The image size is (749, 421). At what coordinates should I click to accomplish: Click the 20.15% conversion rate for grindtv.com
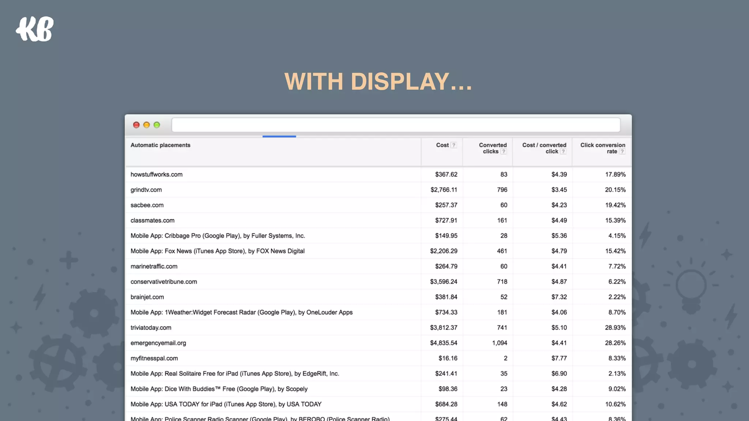click(x=615, y=190)
